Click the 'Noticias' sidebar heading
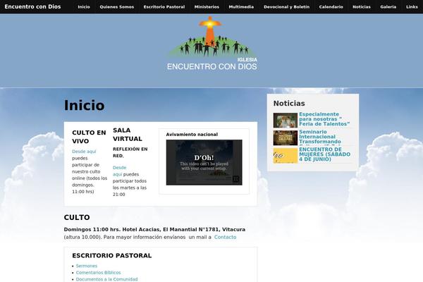 click(289, 104)
